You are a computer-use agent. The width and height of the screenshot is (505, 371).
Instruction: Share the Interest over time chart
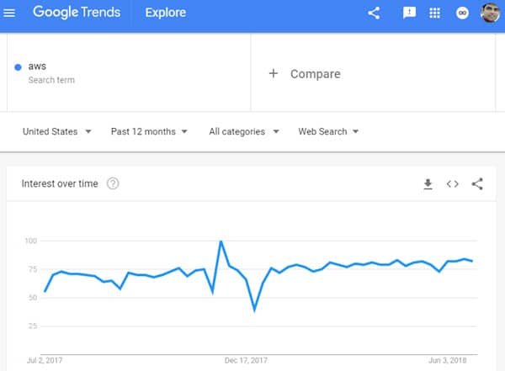pos(477,184)
